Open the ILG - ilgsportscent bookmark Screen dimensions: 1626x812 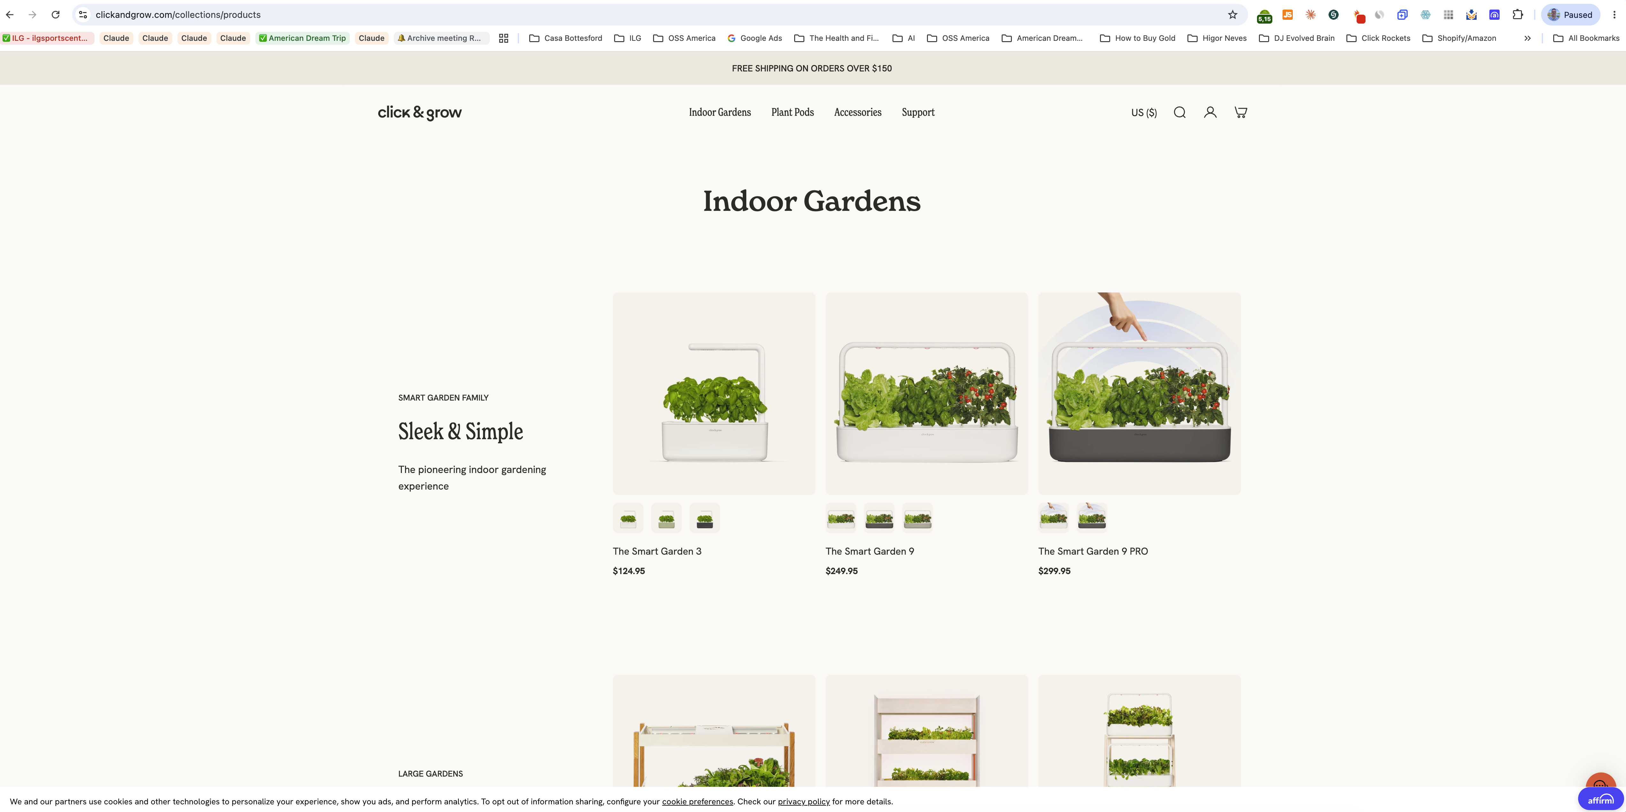coord(47,39)
